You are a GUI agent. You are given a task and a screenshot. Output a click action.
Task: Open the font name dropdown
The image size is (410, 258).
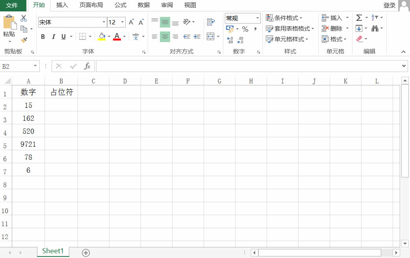coord(104,22)
